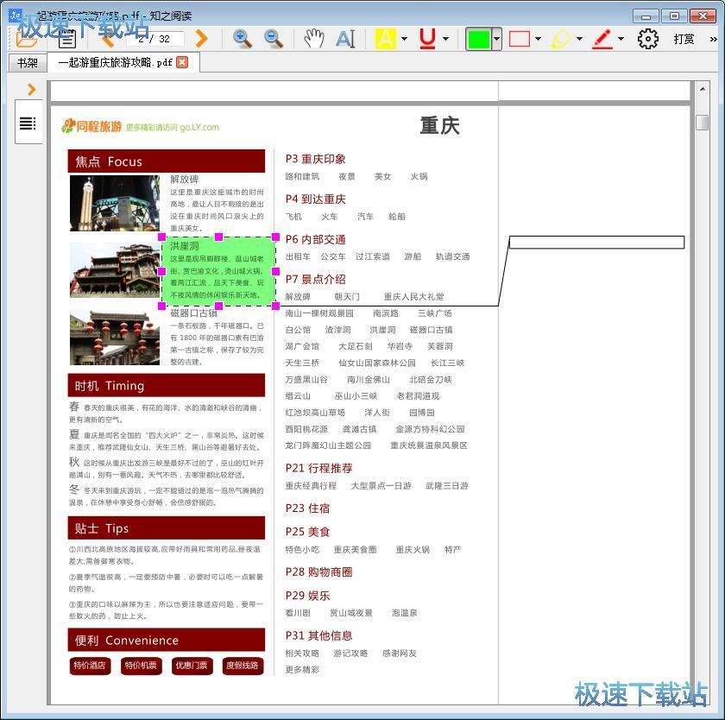Go to the previous page arrow

(108, 39)
